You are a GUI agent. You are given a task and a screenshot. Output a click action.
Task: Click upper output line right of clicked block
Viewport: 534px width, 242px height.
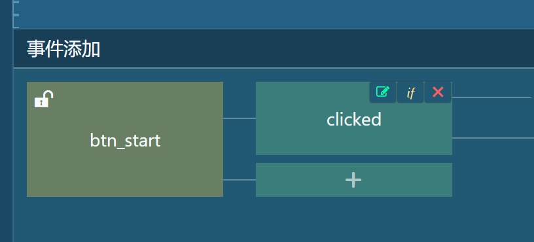point(491,97)
